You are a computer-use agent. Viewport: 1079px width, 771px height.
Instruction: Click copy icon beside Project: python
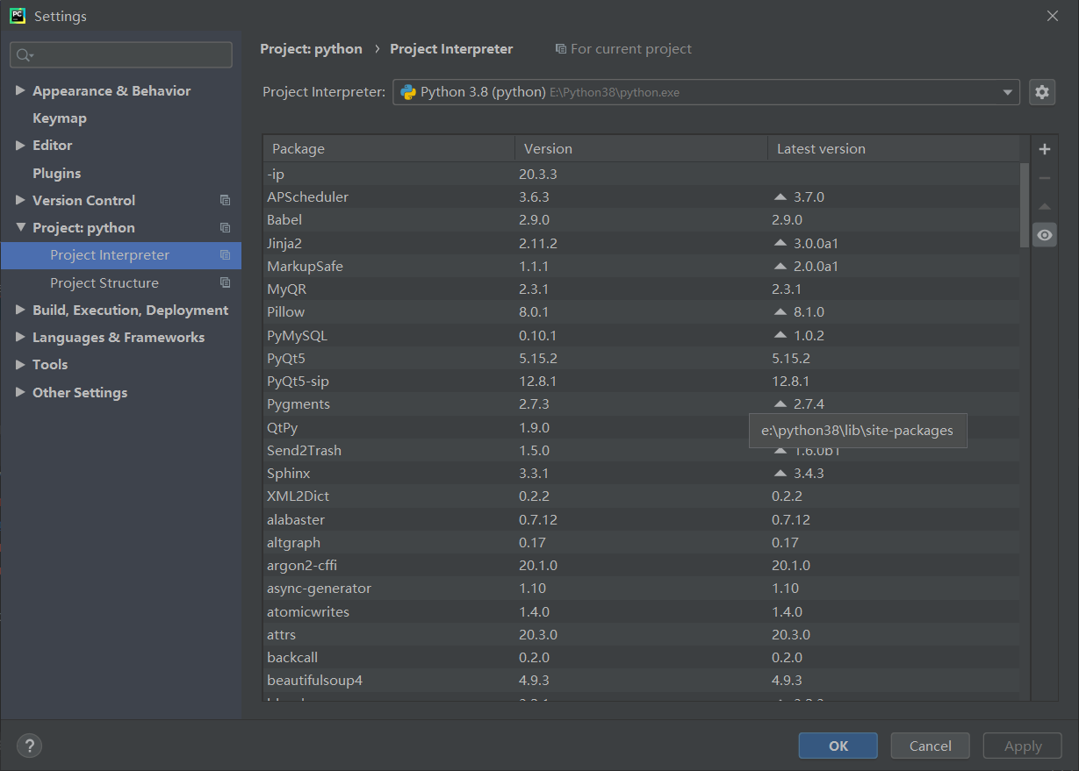(225, 227)
